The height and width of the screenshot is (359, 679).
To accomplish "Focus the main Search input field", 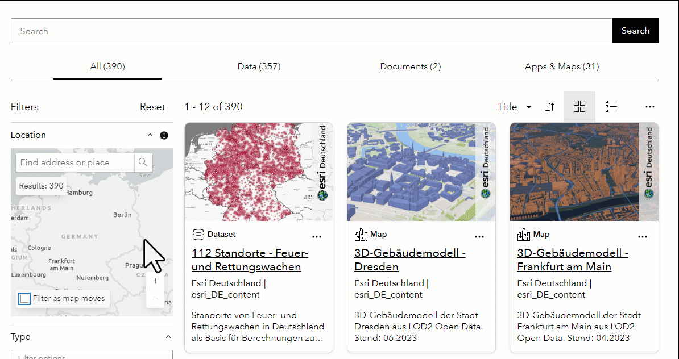I will (312, 31).
